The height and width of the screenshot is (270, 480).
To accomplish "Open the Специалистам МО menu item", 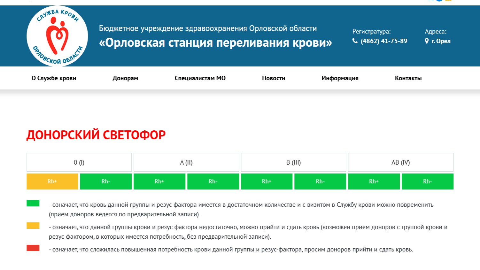I will click(x=200, y=78).
